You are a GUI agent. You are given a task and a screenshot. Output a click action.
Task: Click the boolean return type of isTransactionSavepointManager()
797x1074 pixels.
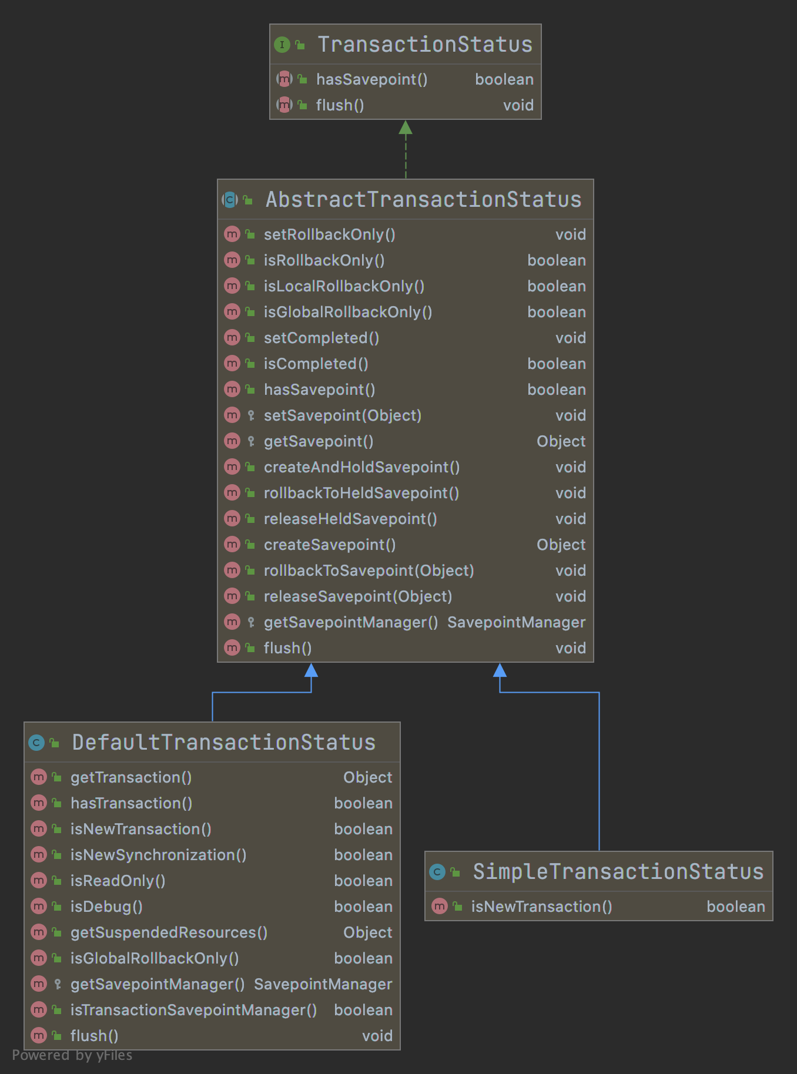(363, 1010)
